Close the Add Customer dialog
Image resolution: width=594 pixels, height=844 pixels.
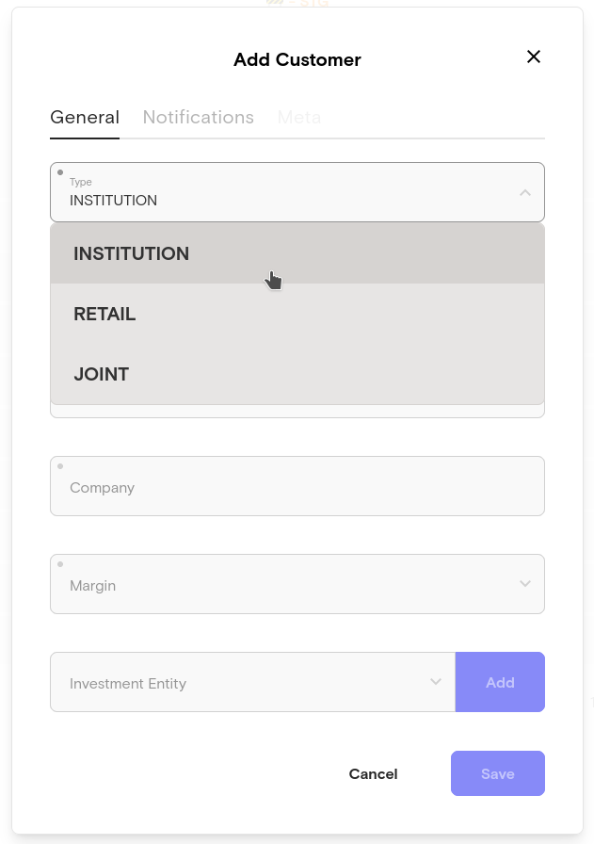534,57
